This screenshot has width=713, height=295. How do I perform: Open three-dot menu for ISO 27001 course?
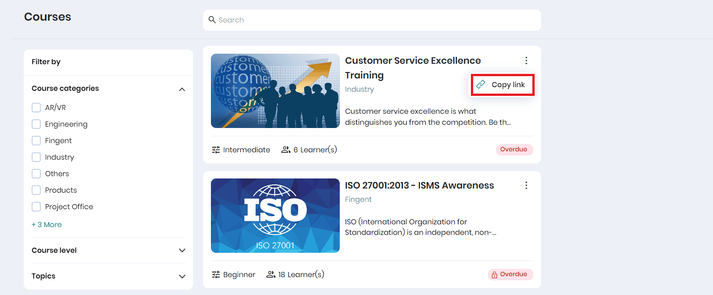click(526, 185)
